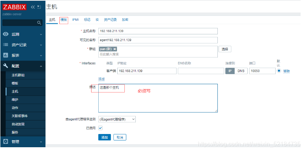Click the 选择 button for groups
This screenshot has height=151, width=304.
point(225,49)
